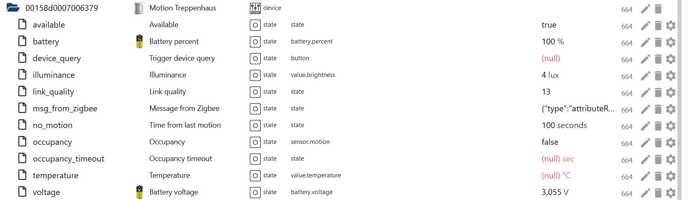Click the (null) value of device_query

550,58
